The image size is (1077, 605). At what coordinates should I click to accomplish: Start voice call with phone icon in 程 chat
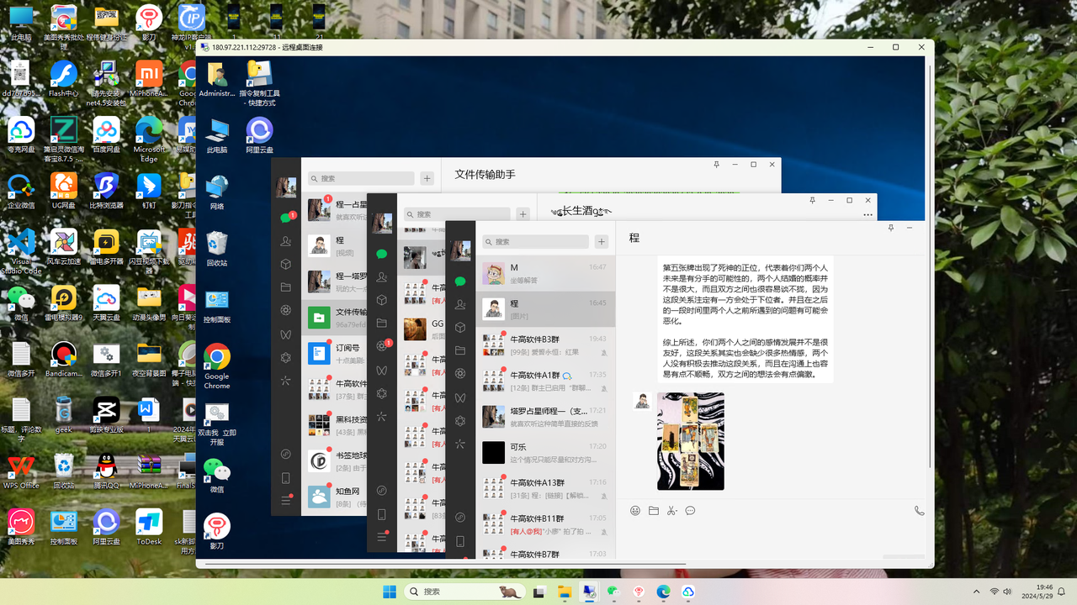click(x=919, y=511)
